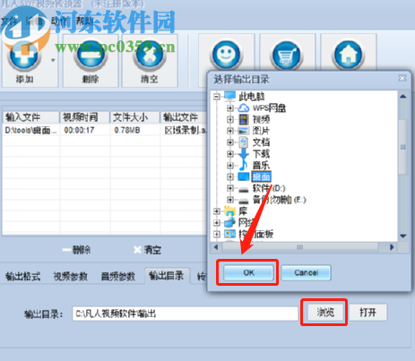
Task: Select the 下载 folder in the tree
Action: (261, 154)
